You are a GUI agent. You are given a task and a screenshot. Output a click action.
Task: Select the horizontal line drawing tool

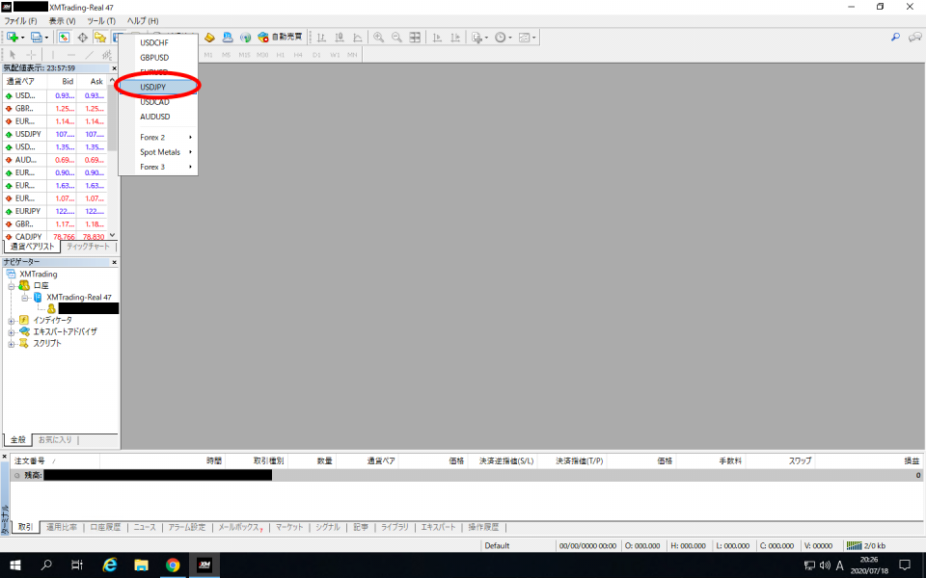pyautogui.click(x=71, y=55)
